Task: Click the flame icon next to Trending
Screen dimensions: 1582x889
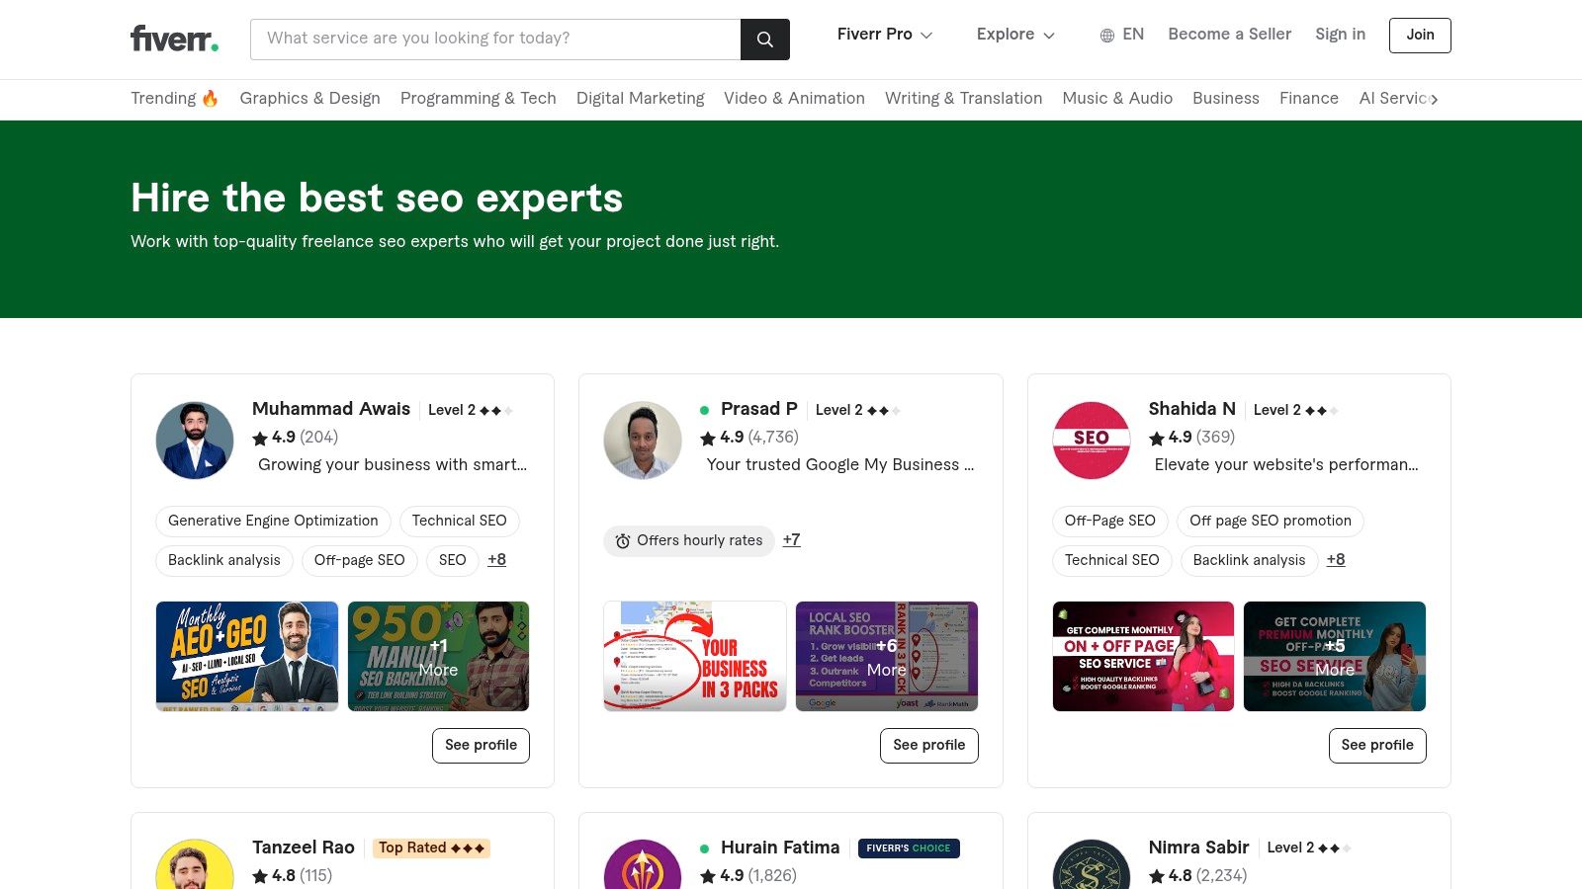Action: [x=209, y=98]
